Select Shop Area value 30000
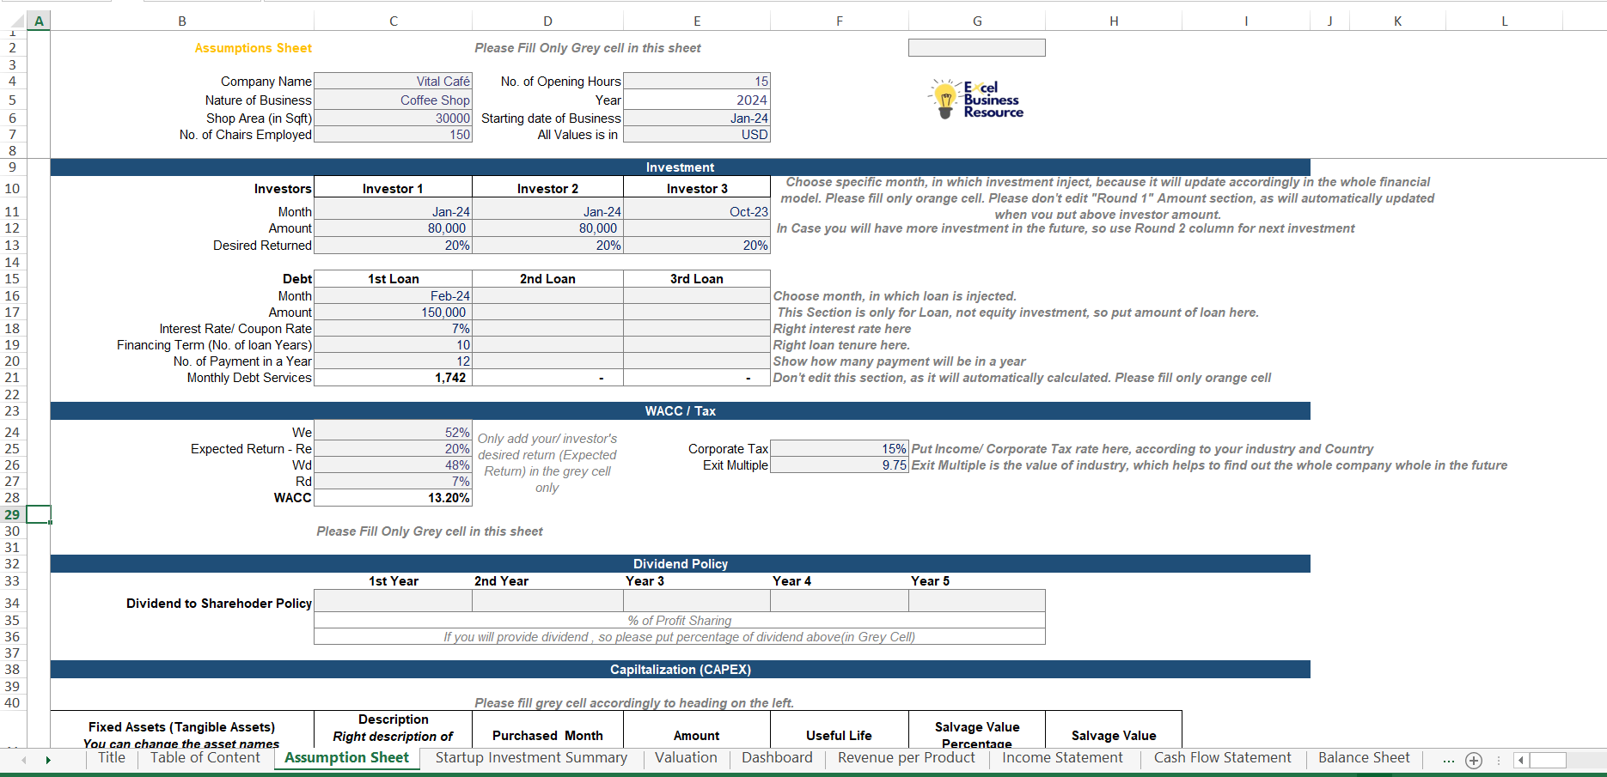This screenshot has width=1607, height=777. point(393,118)
